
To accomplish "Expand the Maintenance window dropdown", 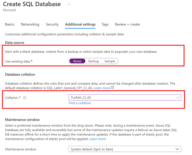I will [x=125, y=149].
